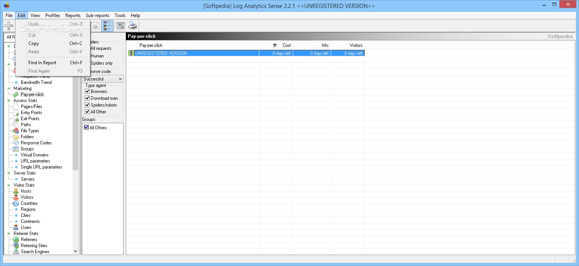Click the plus add-profile toolbar icon
Screen dimensions: 579x266
(9, 26)
